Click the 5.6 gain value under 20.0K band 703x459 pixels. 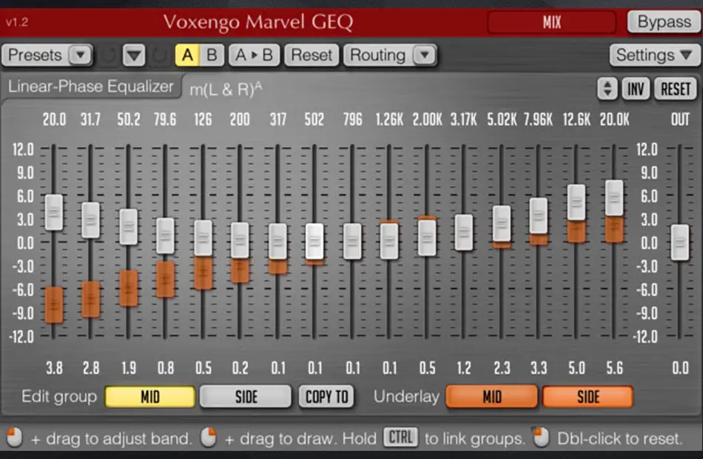[x=614, y=369]
